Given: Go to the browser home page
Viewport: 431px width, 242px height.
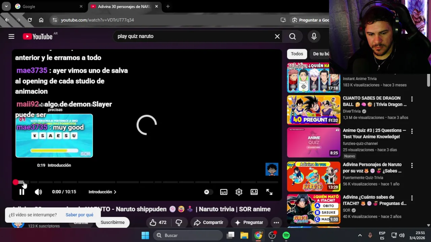Looking at the screenshot, I should pyautogui.click(x=41, y=20).
